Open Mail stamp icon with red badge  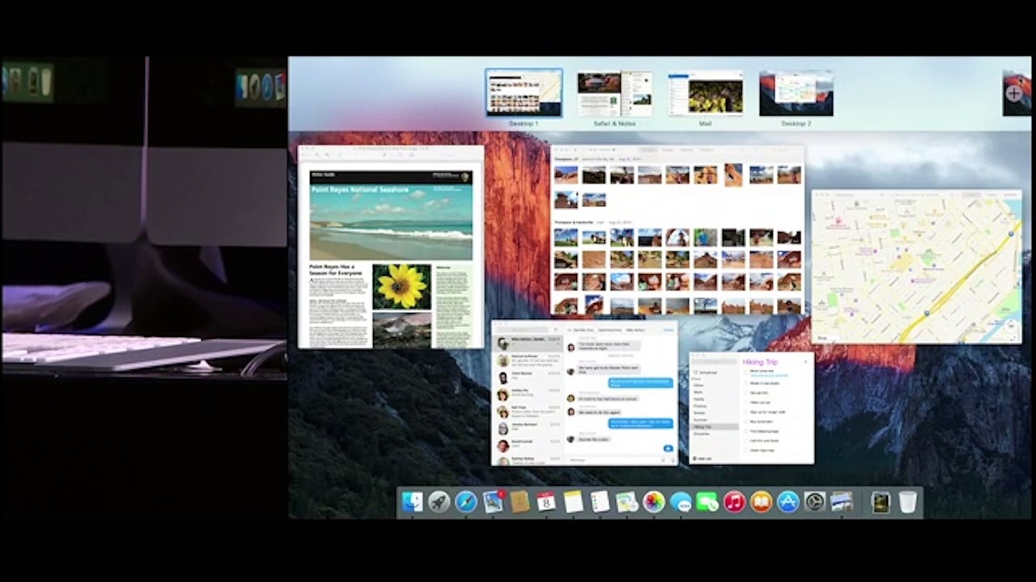pos(493,502)
